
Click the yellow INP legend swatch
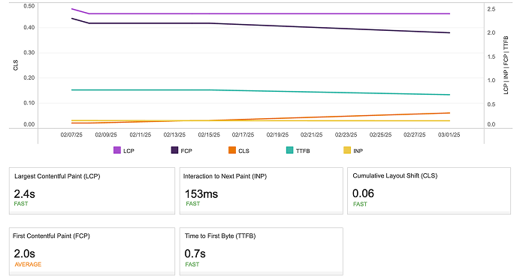(347, 151)
